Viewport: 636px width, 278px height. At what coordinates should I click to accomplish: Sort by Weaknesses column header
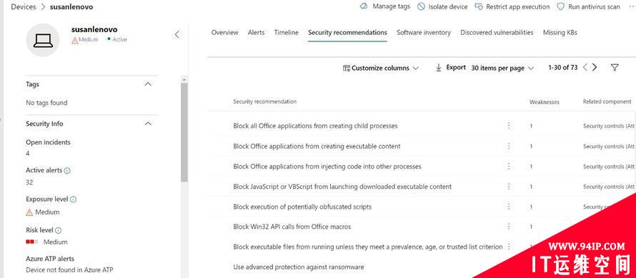click(545, 102)
